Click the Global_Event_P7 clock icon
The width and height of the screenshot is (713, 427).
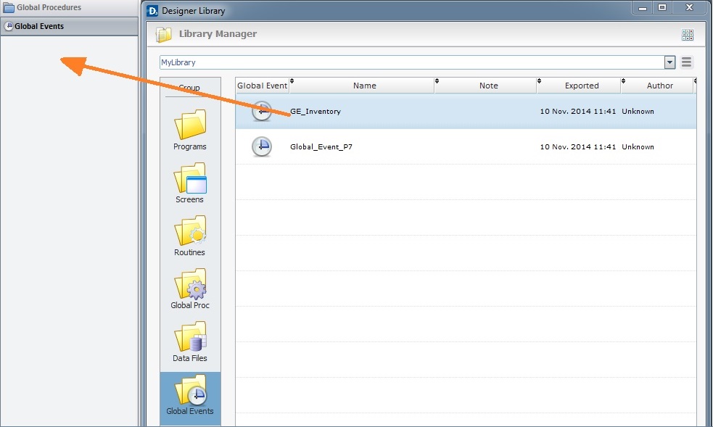point(262,146)
